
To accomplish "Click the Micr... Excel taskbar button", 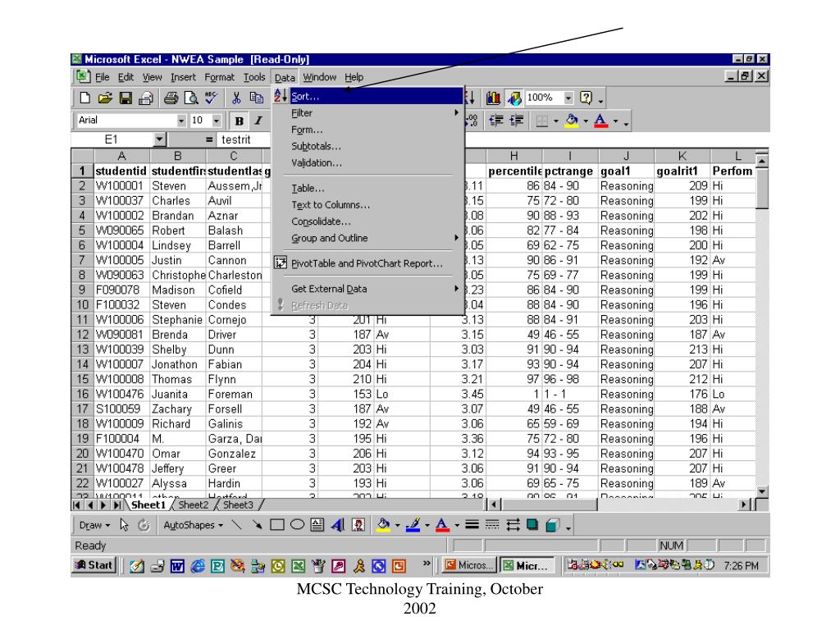I will (526, 565).
